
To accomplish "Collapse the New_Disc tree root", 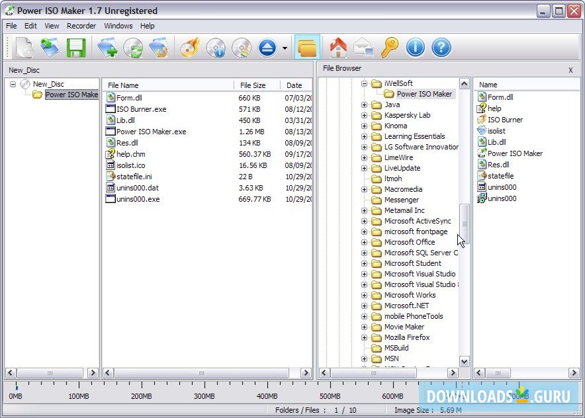I will click(x=13, y=84).
